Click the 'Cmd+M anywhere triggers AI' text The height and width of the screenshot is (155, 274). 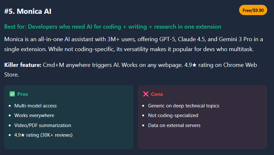79,65
